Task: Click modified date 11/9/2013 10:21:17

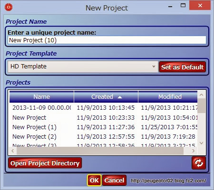Action: click(x=169, y=108)
